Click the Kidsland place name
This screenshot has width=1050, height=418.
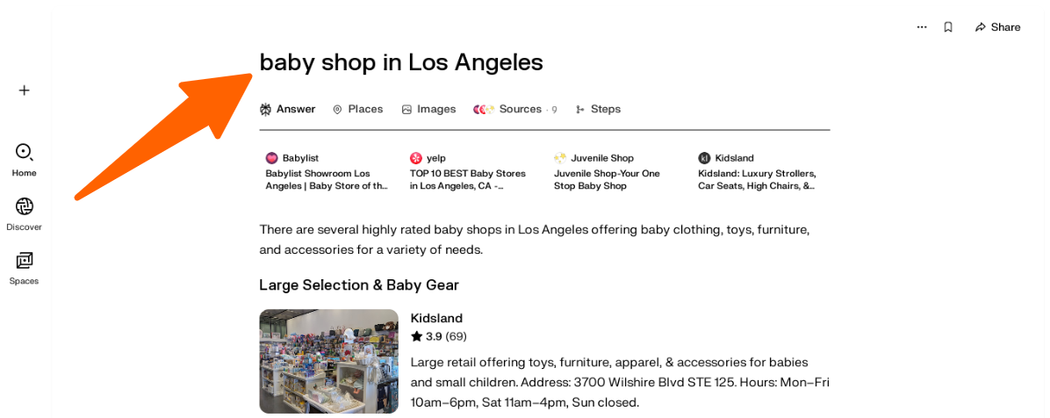(x=436, y=318)
